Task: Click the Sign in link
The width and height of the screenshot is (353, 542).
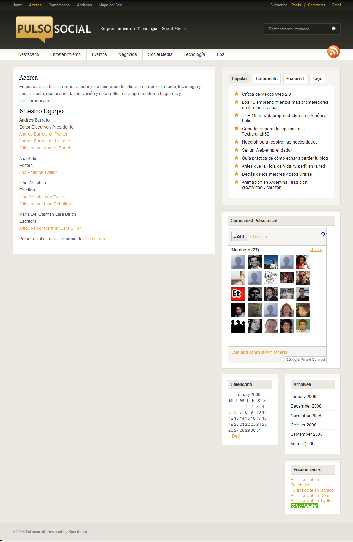Action: coord(260,237)
